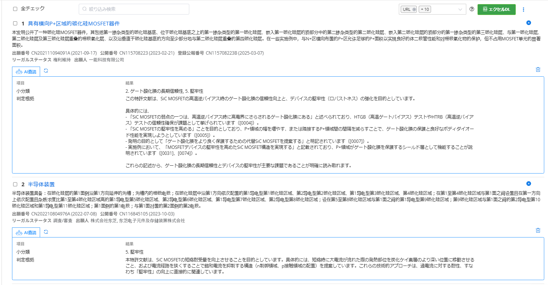This screenshot has width=548, height=285.
Task: Delete AI review result of patent 1
Action: [538, 70]
